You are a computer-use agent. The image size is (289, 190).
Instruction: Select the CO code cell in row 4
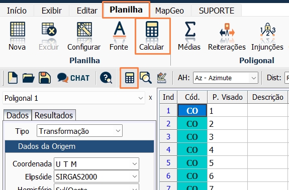tap(192, 149)
